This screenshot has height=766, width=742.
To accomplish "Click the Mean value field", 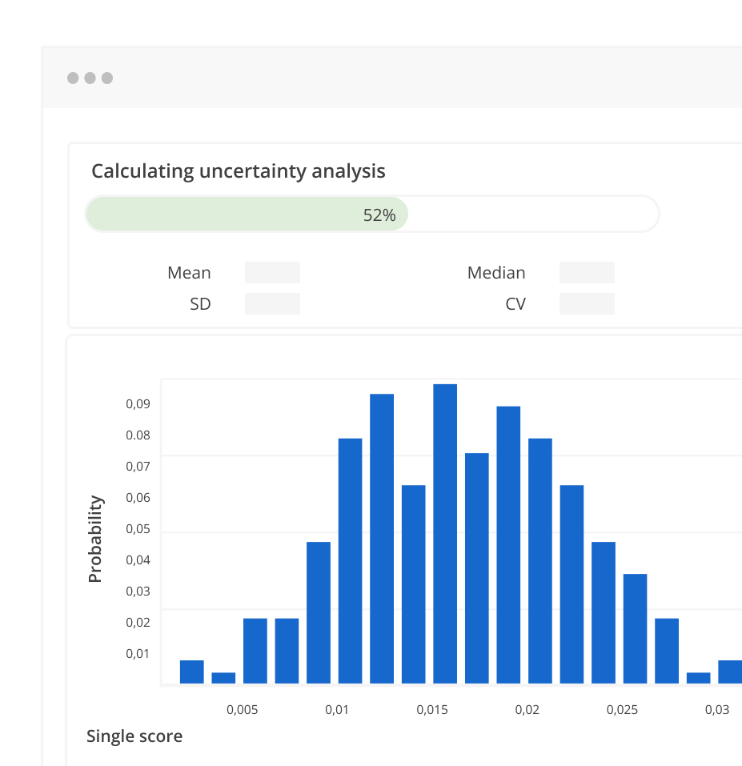I will coord(272,272).
